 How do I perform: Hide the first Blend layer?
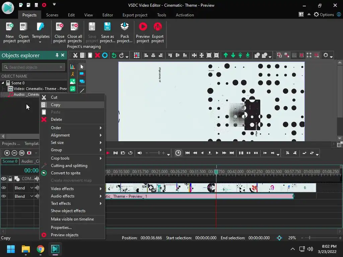click(x=4, y=188)
